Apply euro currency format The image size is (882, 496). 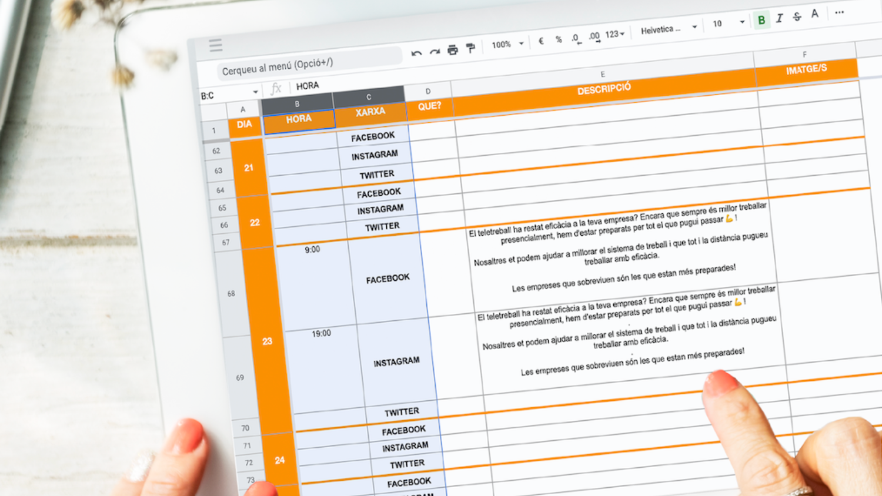541,41
